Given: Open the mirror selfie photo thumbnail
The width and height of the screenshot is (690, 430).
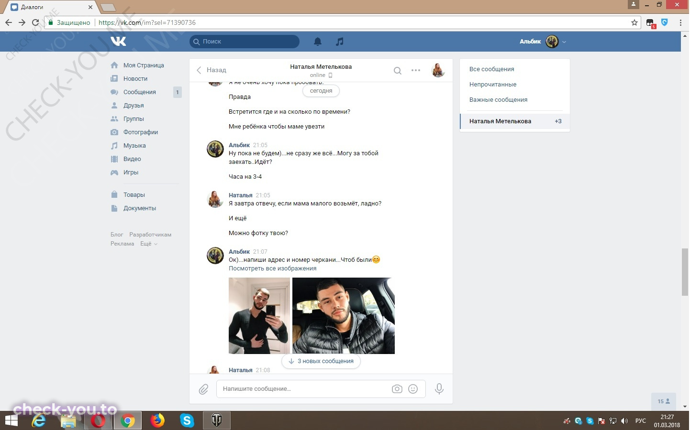Looking at the screenshot, I should [x=259, y=316].
